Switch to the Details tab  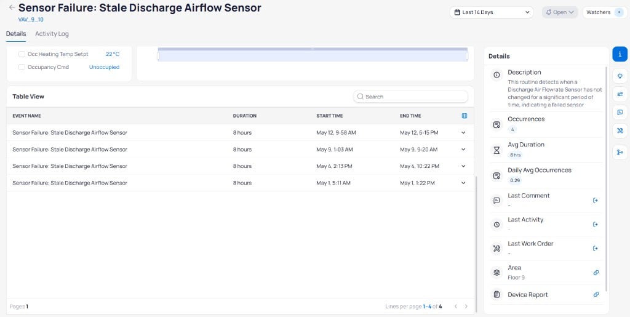[16, 34]
